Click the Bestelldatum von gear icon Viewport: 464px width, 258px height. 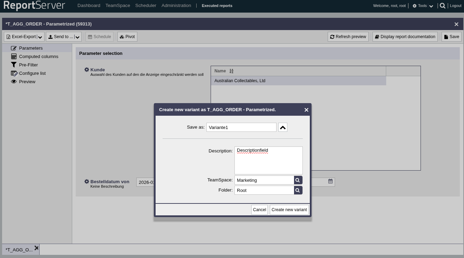87,181
